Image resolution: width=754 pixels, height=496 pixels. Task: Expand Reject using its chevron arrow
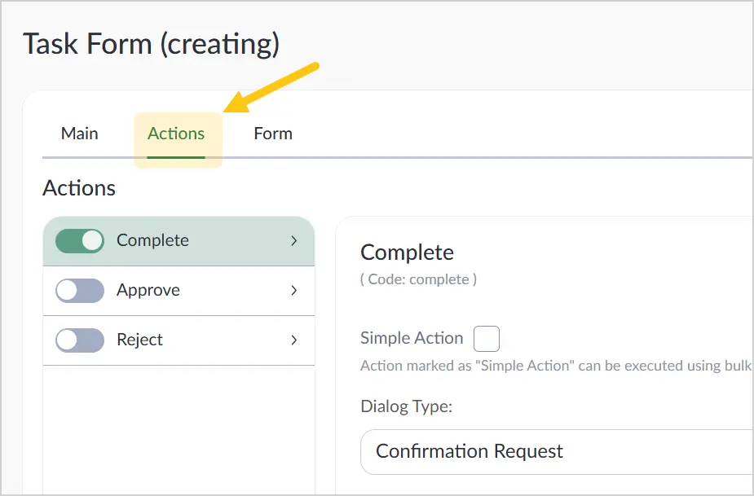coord(293,340)
